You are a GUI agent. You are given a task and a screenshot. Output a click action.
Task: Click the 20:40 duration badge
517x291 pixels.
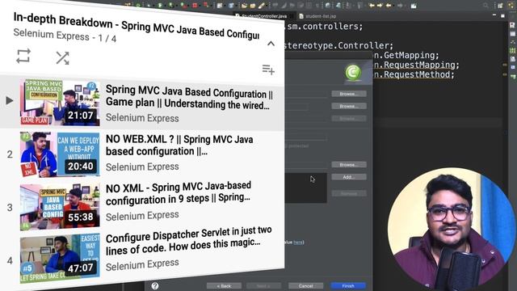(81, 166)
